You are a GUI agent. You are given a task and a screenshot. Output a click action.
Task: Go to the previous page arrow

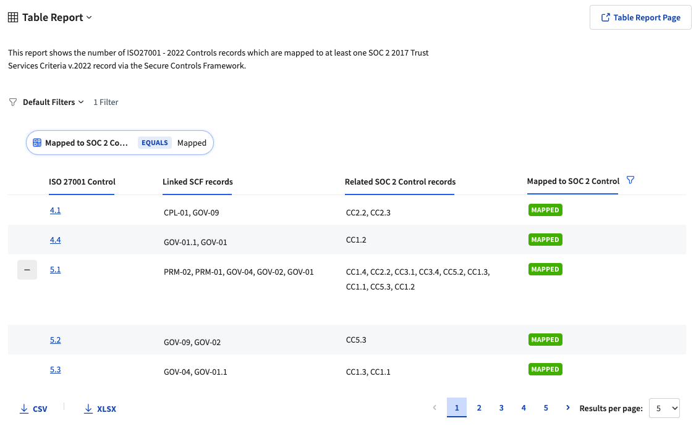point(435,407)
